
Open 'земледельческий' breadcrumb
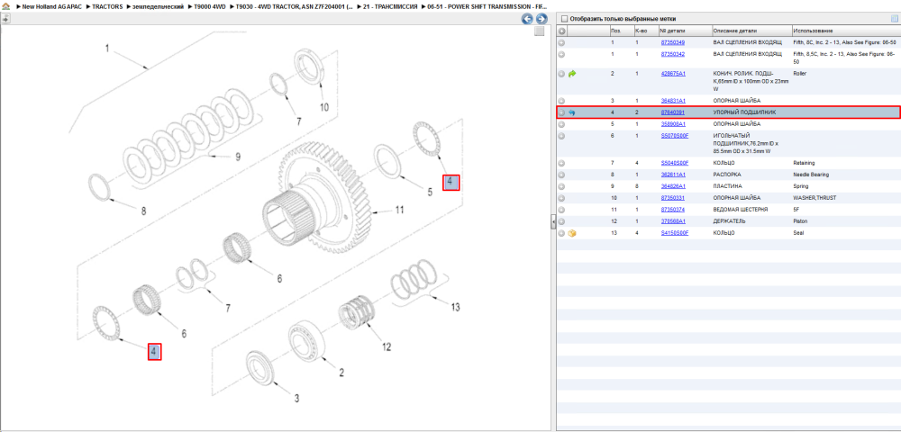click(x=157, y=5)
